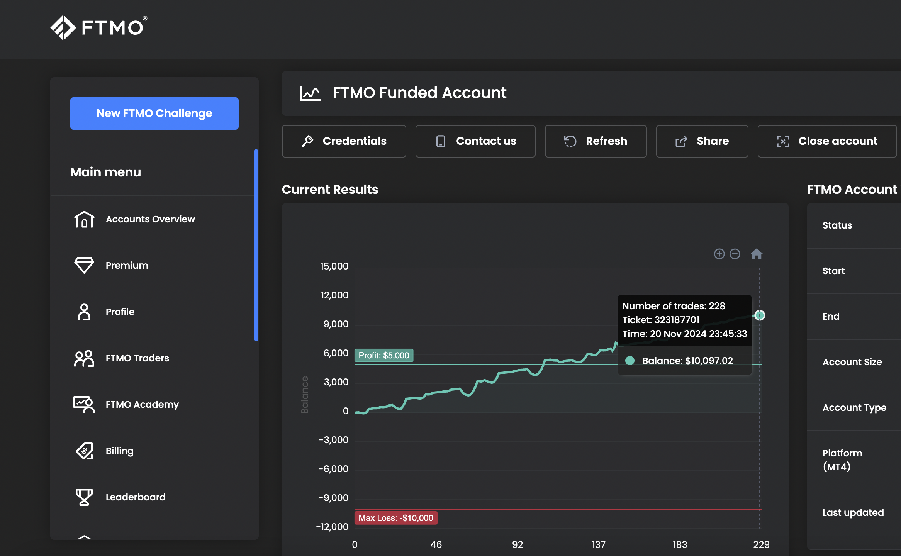This screenshot has width=901, height=556.
Task: Click the Main menu heading
Action: pos(106,172)
